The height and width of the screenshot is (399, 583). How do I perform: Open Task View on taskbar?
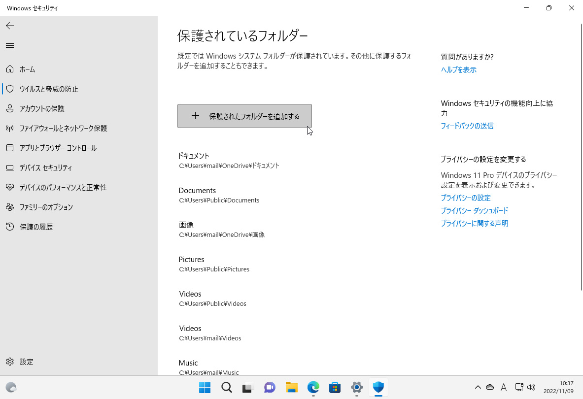(x=248, y=388)
